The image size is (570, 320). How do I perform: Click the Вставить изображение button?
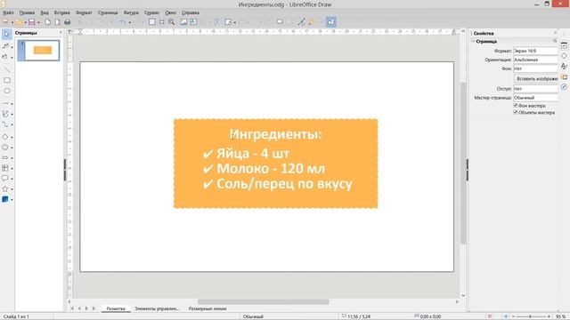pyautogui.click(x=536, y=79)
